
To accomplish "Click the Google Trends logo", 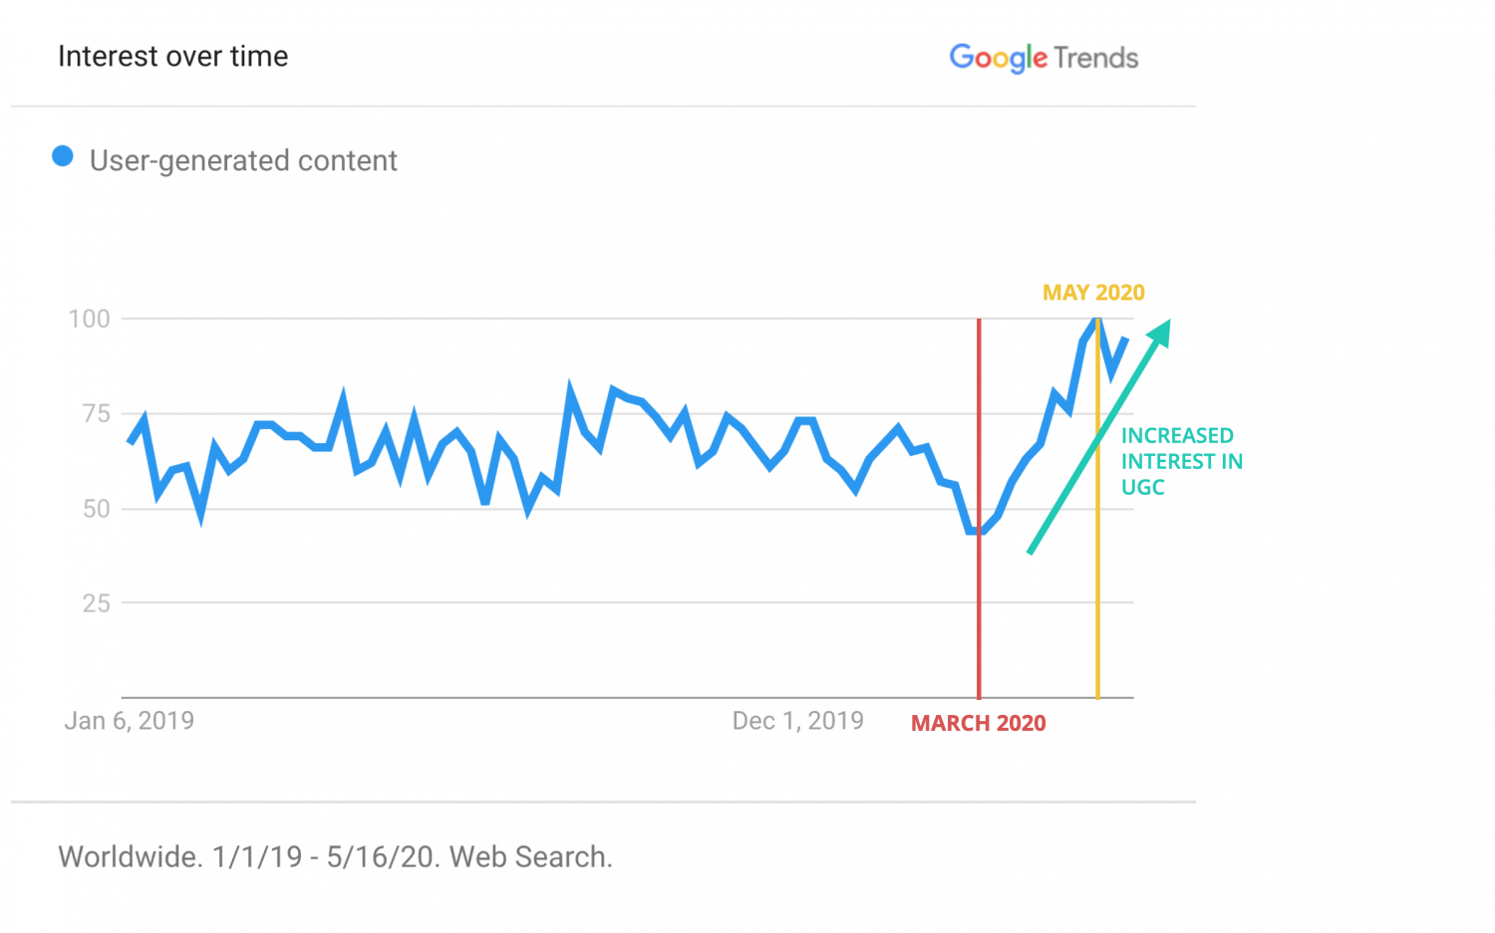I will tap(1044, 59).
